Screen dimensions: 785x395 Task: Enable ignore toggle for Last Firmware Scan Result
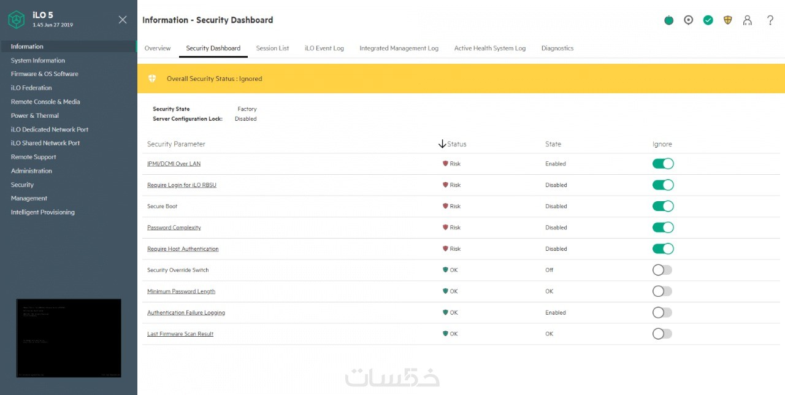click(662, 334)
